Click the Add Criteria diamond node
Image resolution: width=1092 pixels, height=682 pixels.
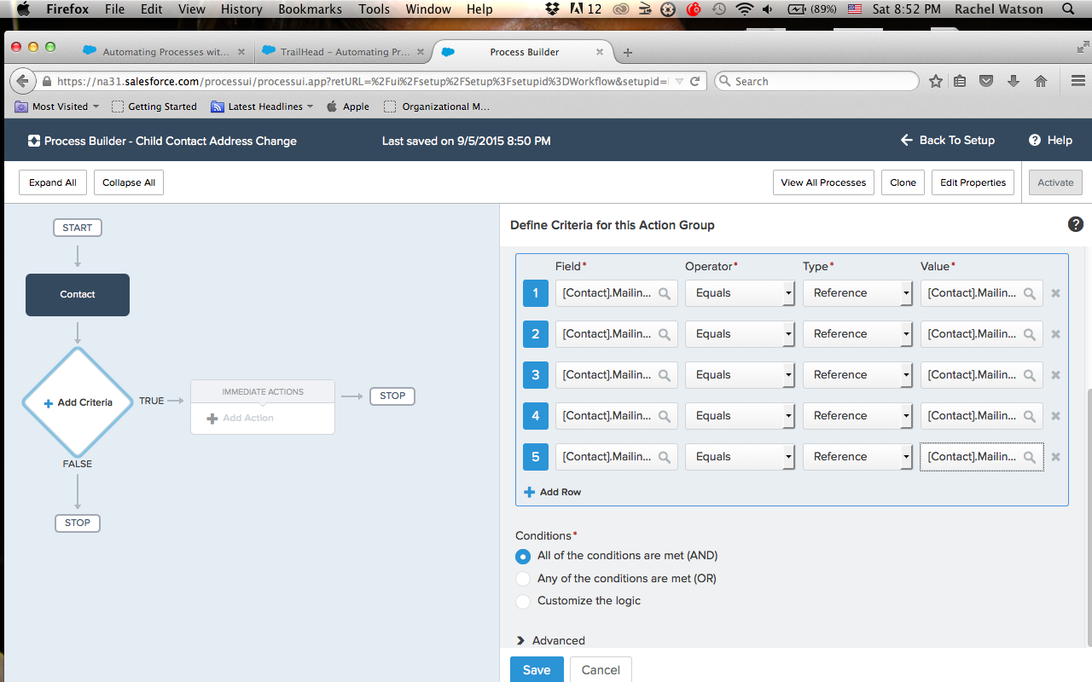coord(78,402)
